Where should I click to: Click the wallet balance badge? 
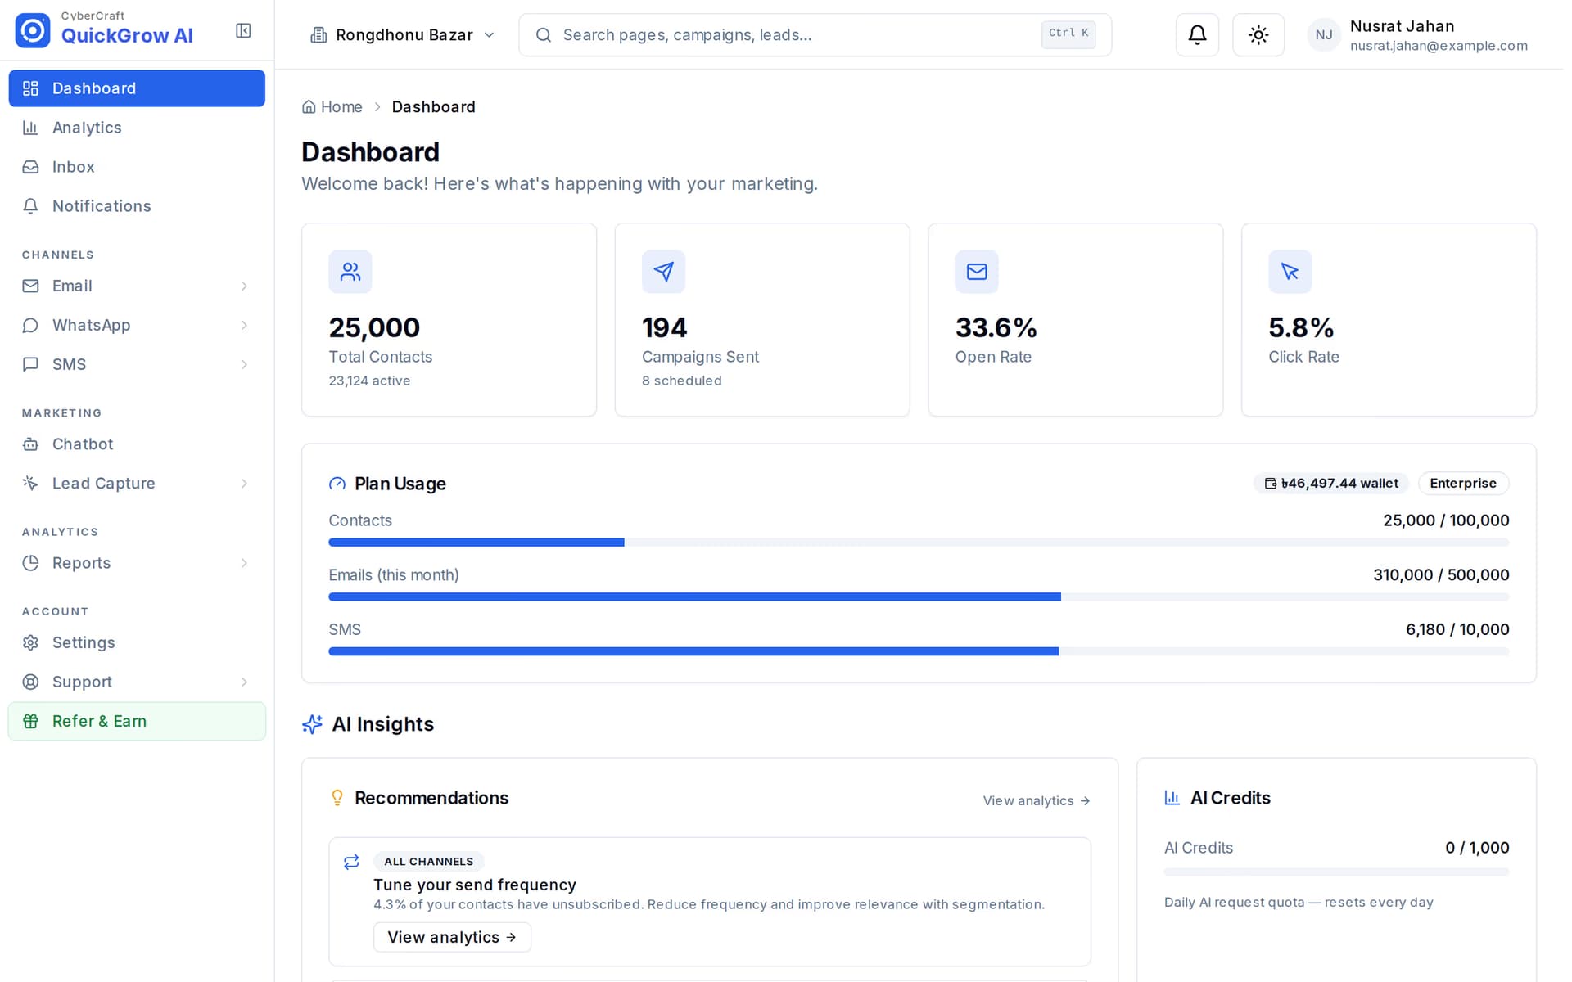click(1331, 484)
